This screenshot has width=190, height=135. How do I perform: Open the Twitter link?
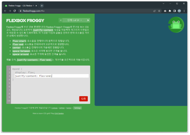point(69,108)
